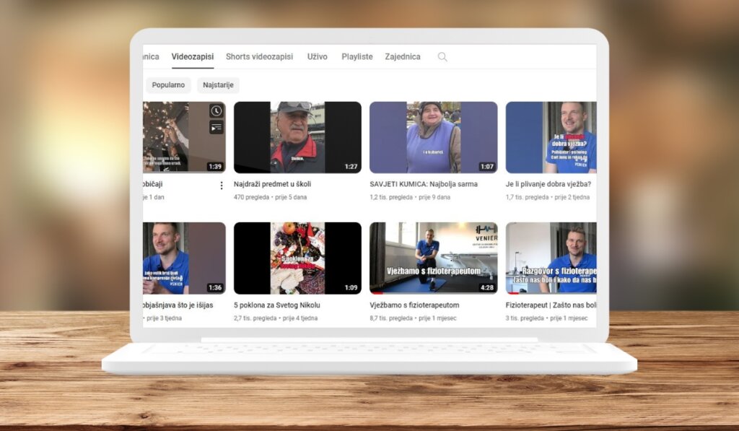Add "Običaji" video to queue icon
The width and height of the screenshot is (739, 431).
coord(216,126)
